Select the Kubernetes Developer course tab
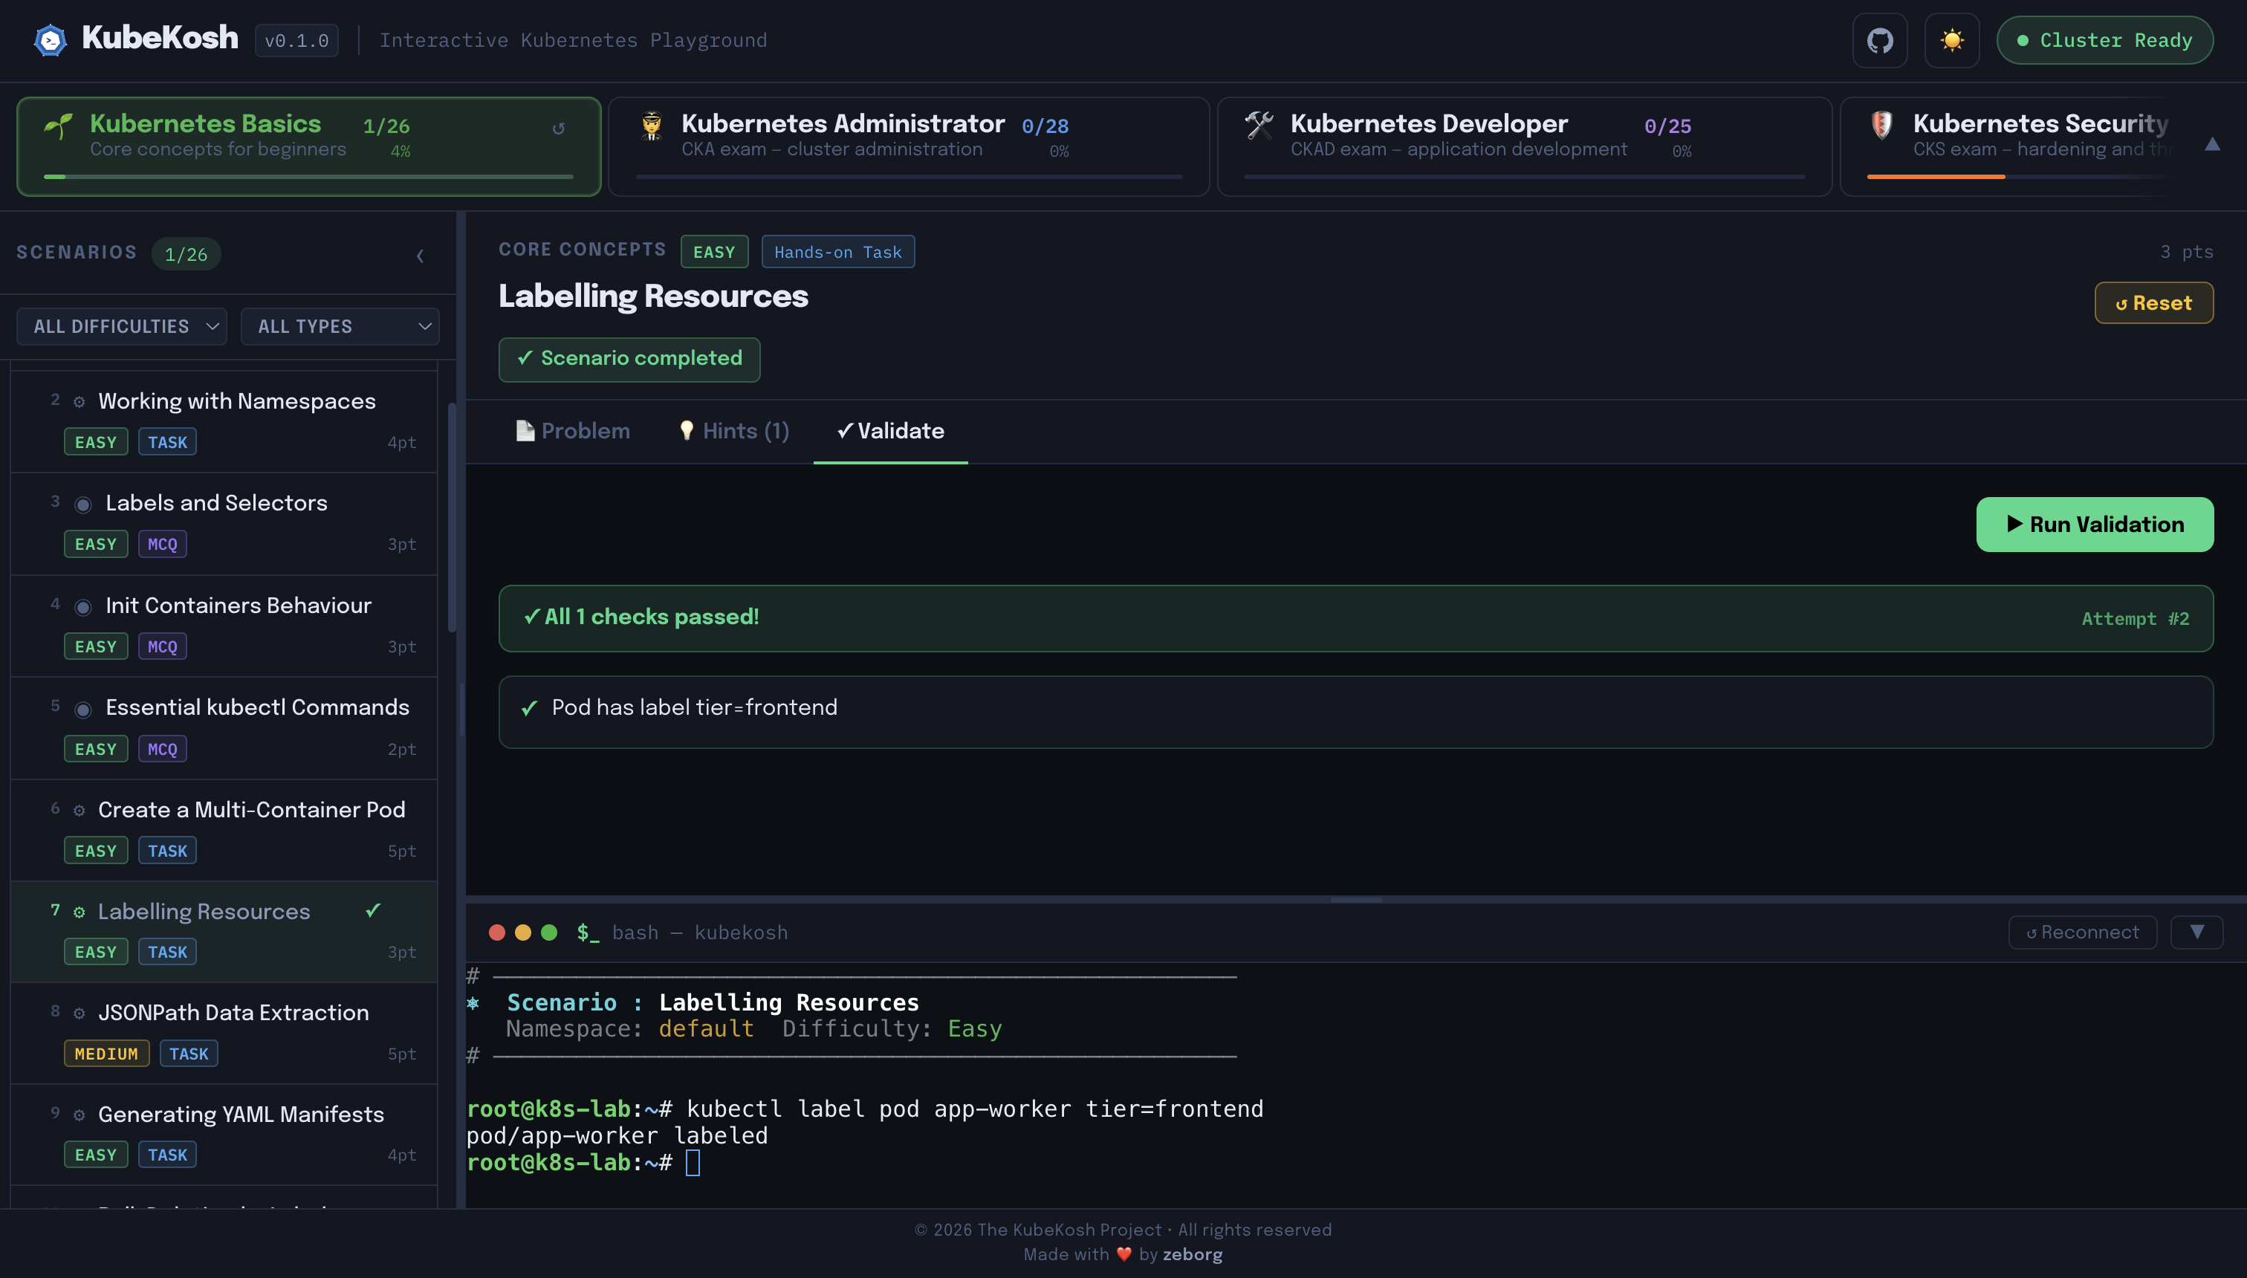2247x1278 pixels. 1524,146
